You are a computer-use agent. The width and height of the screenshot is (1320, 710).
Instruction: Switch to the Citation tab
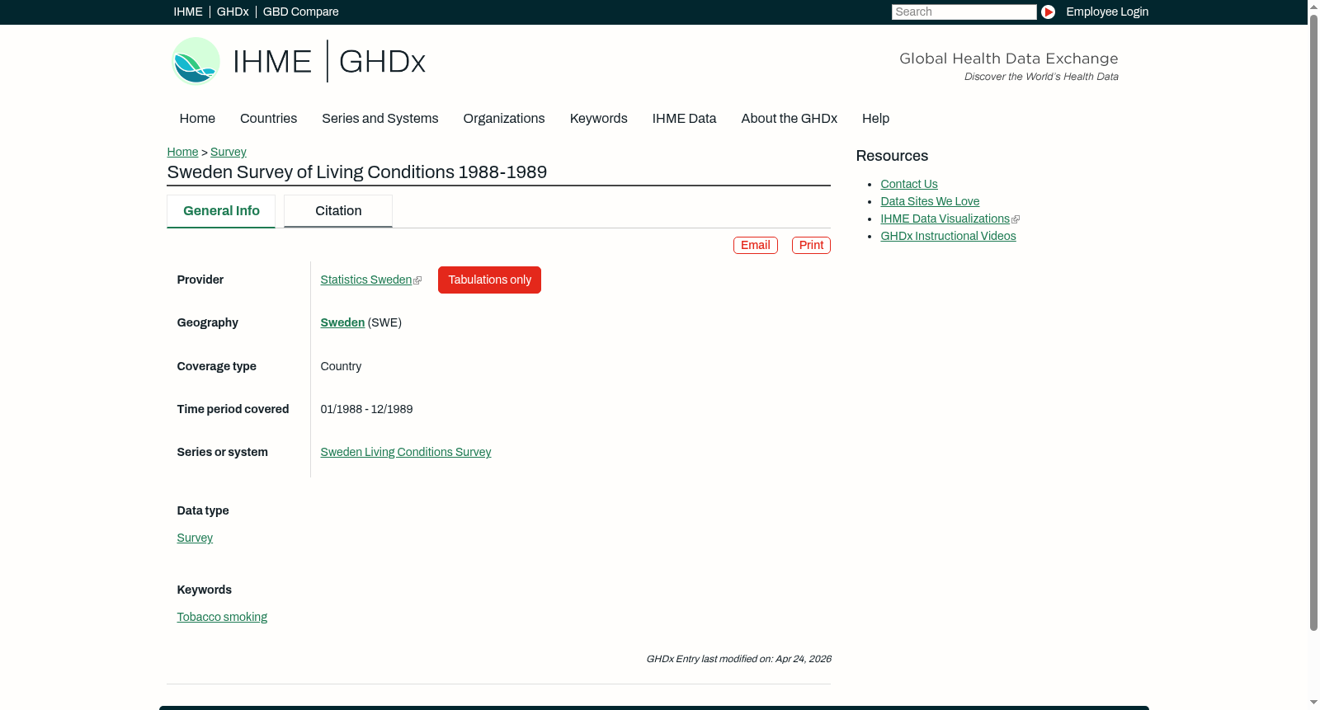[x=338, y=211]
